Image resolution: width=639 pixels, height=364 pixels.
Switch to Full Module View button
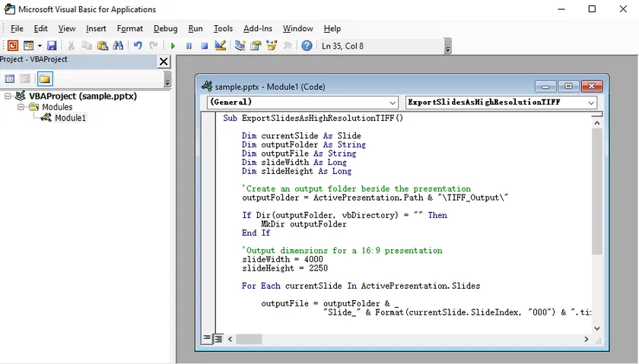coord(218,338)
